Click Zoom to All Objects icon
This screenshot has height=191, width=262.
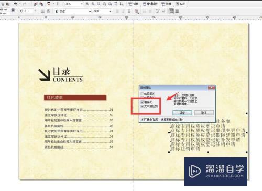(104, 4)
